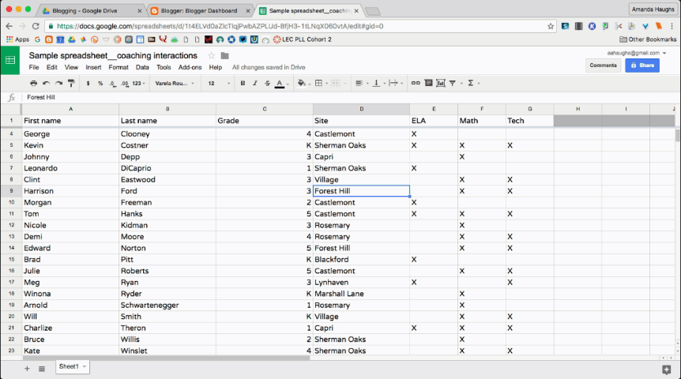Switch to Blogger Dashboard tab

click(x=200, y=10)
